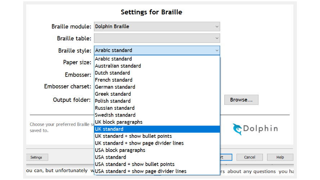Viewport: 320px width, 180px height.
Task: Select USA standard + show page divider lines
Action: 140,171
